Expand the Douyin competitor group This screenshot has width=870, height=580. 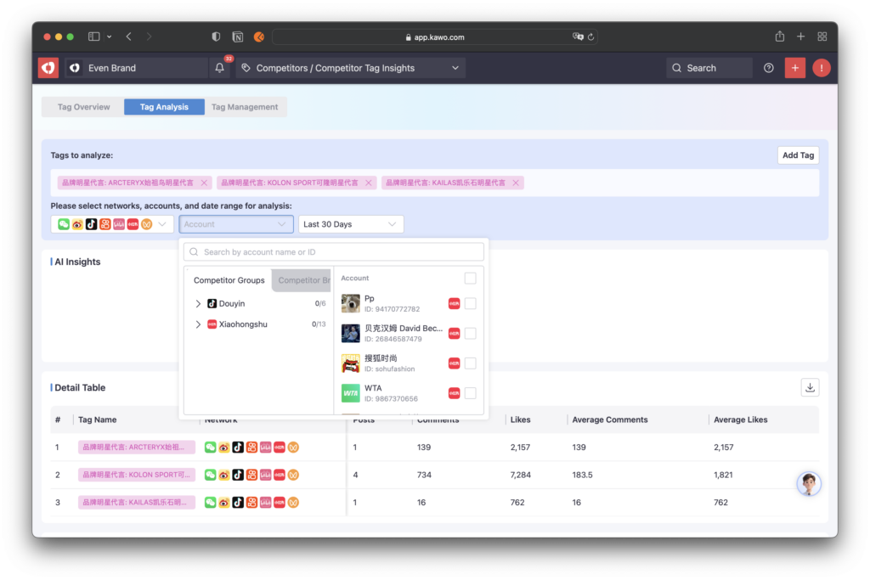pos(198,303)
